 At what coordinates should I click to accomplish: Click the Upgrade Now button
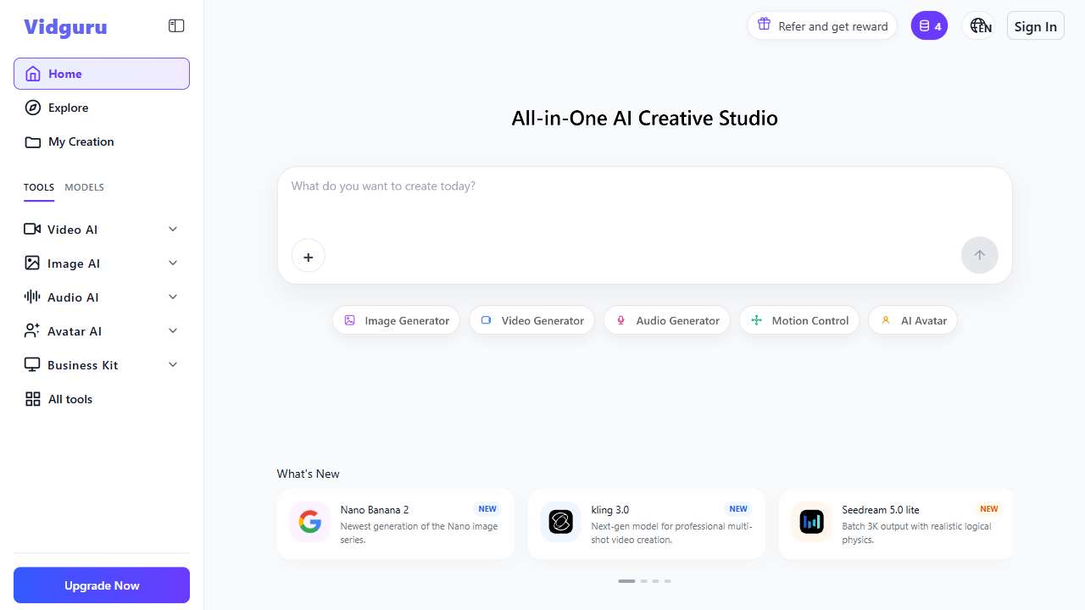[101, 585]
